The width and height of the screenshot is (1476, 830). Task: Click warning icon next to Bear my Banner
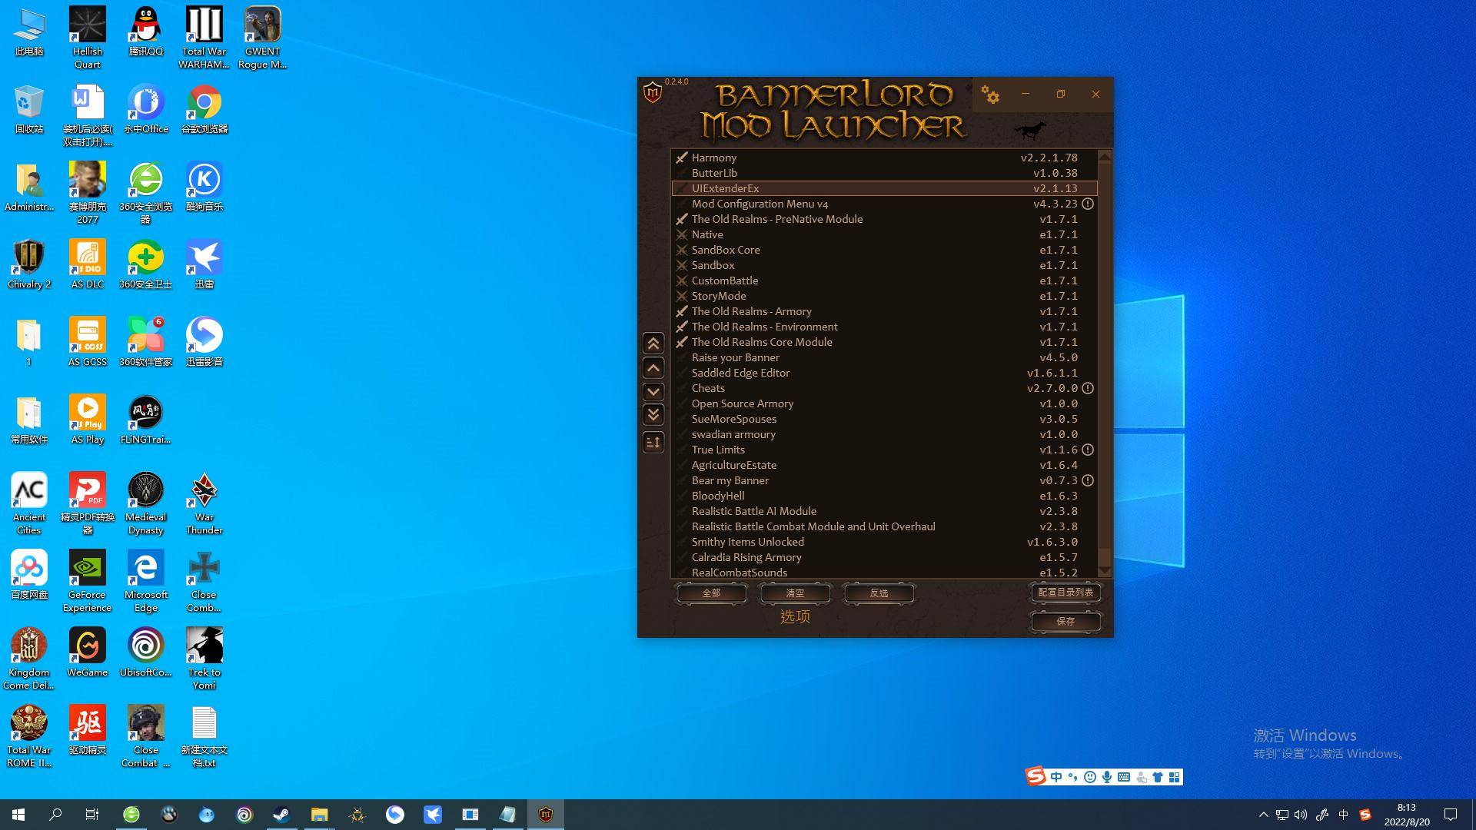tap(1088, 480)
